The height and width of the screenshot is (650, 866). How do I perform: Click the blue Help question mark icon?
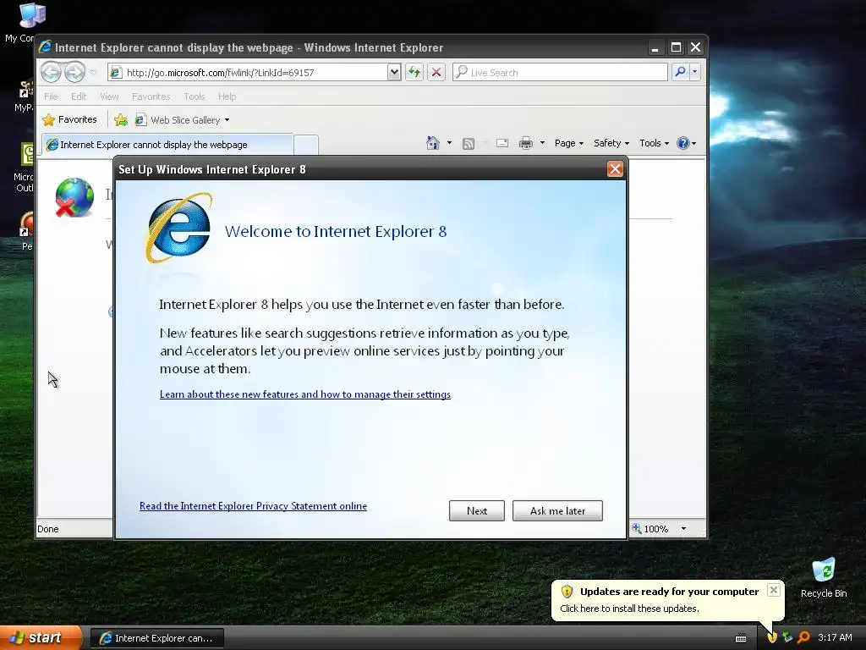pos(683,143)
